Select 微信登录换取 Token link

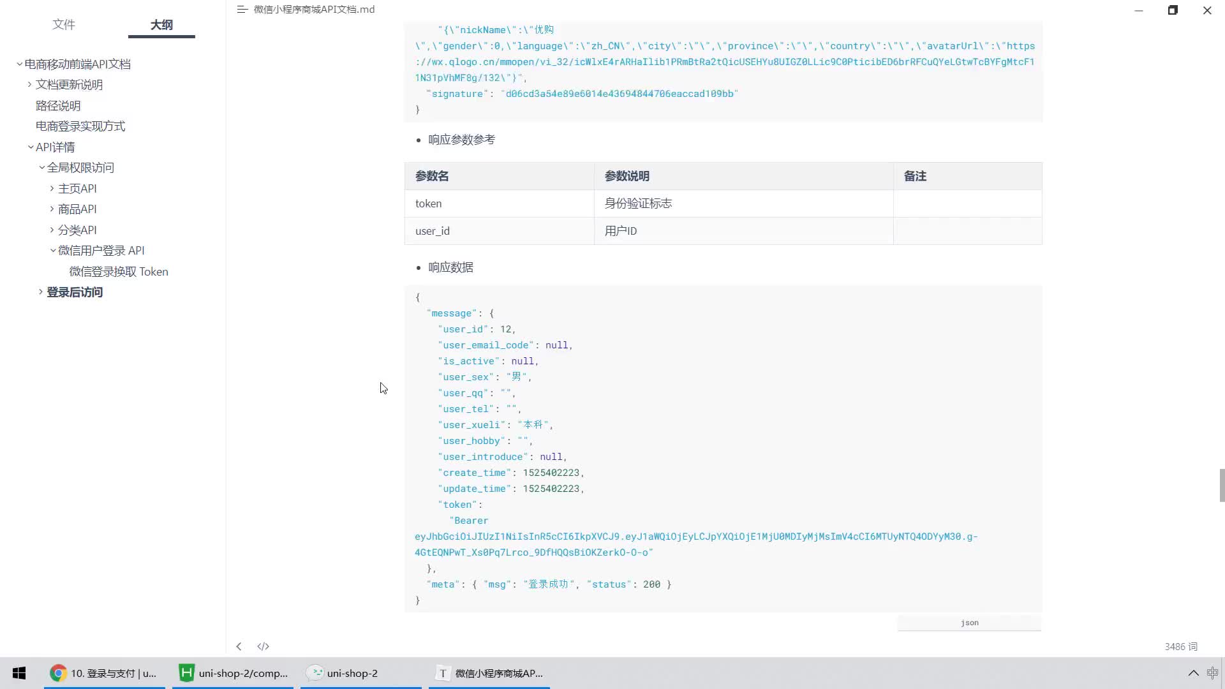[119, 271]
